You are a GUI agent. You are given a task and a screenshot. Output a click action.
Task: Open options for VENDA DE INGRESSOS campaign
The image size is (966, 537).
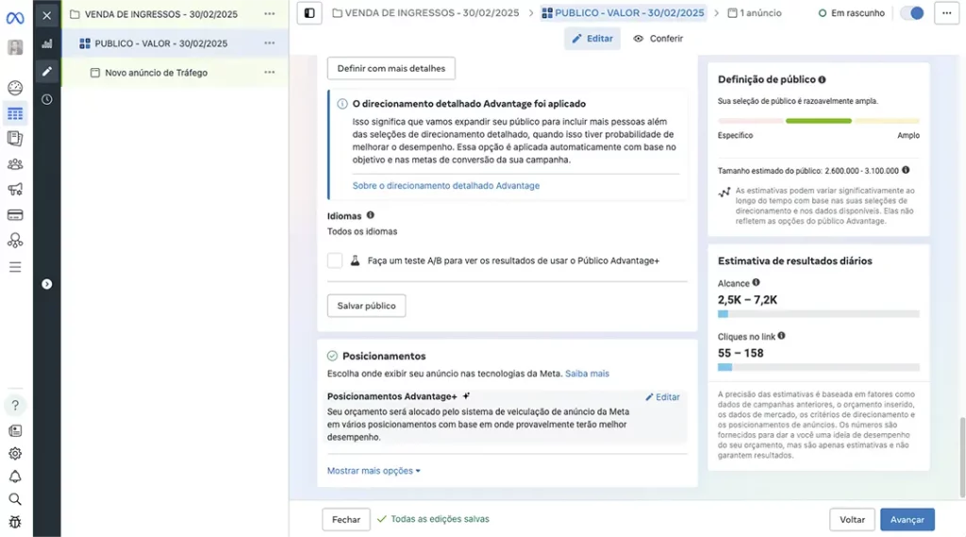click(x=270, y=14)
